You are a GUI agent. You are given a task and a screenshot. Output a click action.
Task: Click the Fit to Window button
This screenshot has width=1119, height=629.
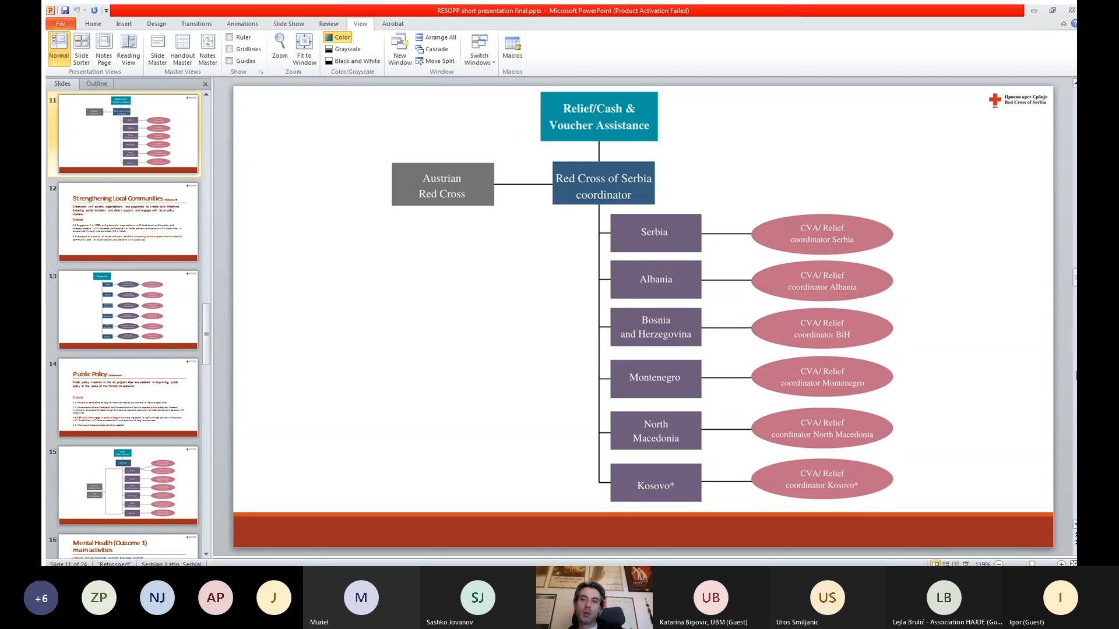(x=304, y=49)
